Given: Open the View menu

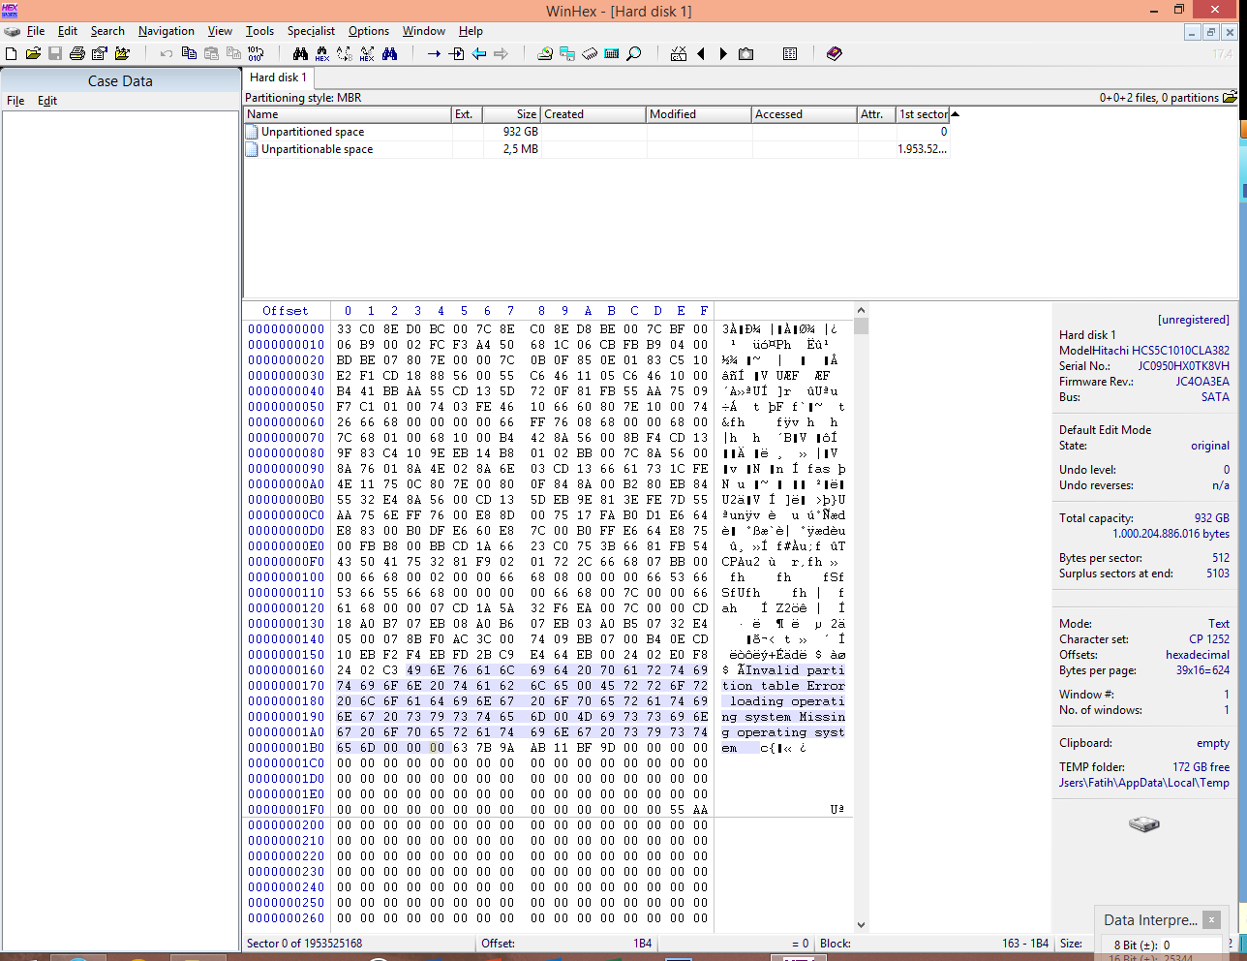Looking at the screenshot, I should (x=220, y=31).
